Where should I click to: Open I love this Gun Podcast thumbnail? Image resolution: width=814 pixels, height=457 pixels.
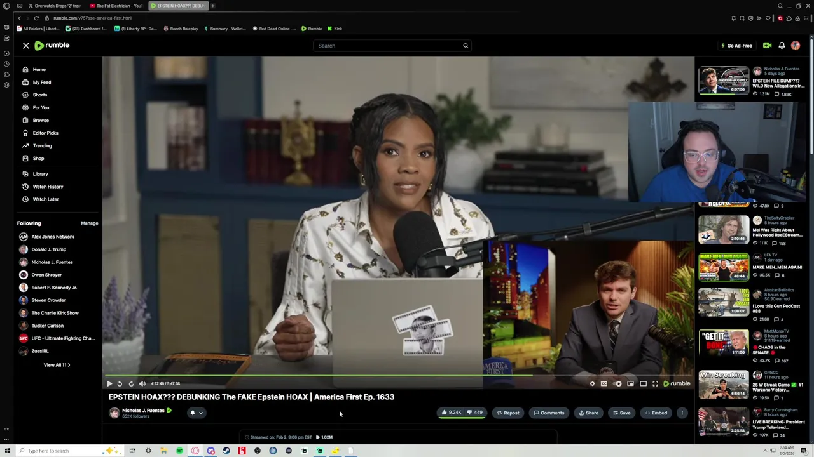pyautogui.click(x=724, y=302)
